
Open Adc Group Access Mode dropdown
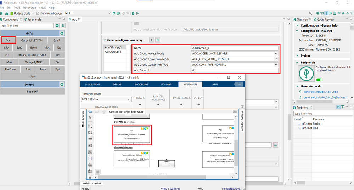click(276, 54)
